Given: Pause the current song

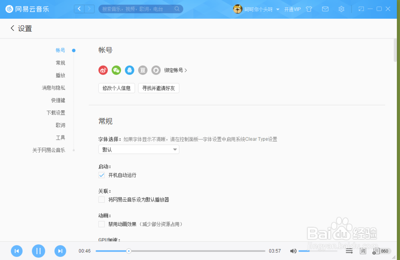Looking at the screenshot, I should coord(38,251).
